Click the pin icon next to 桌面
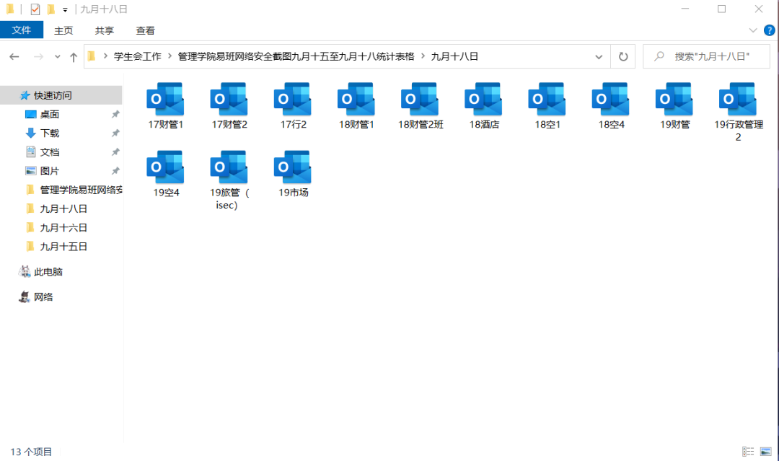779x461 pixels. tap(115, 114)
